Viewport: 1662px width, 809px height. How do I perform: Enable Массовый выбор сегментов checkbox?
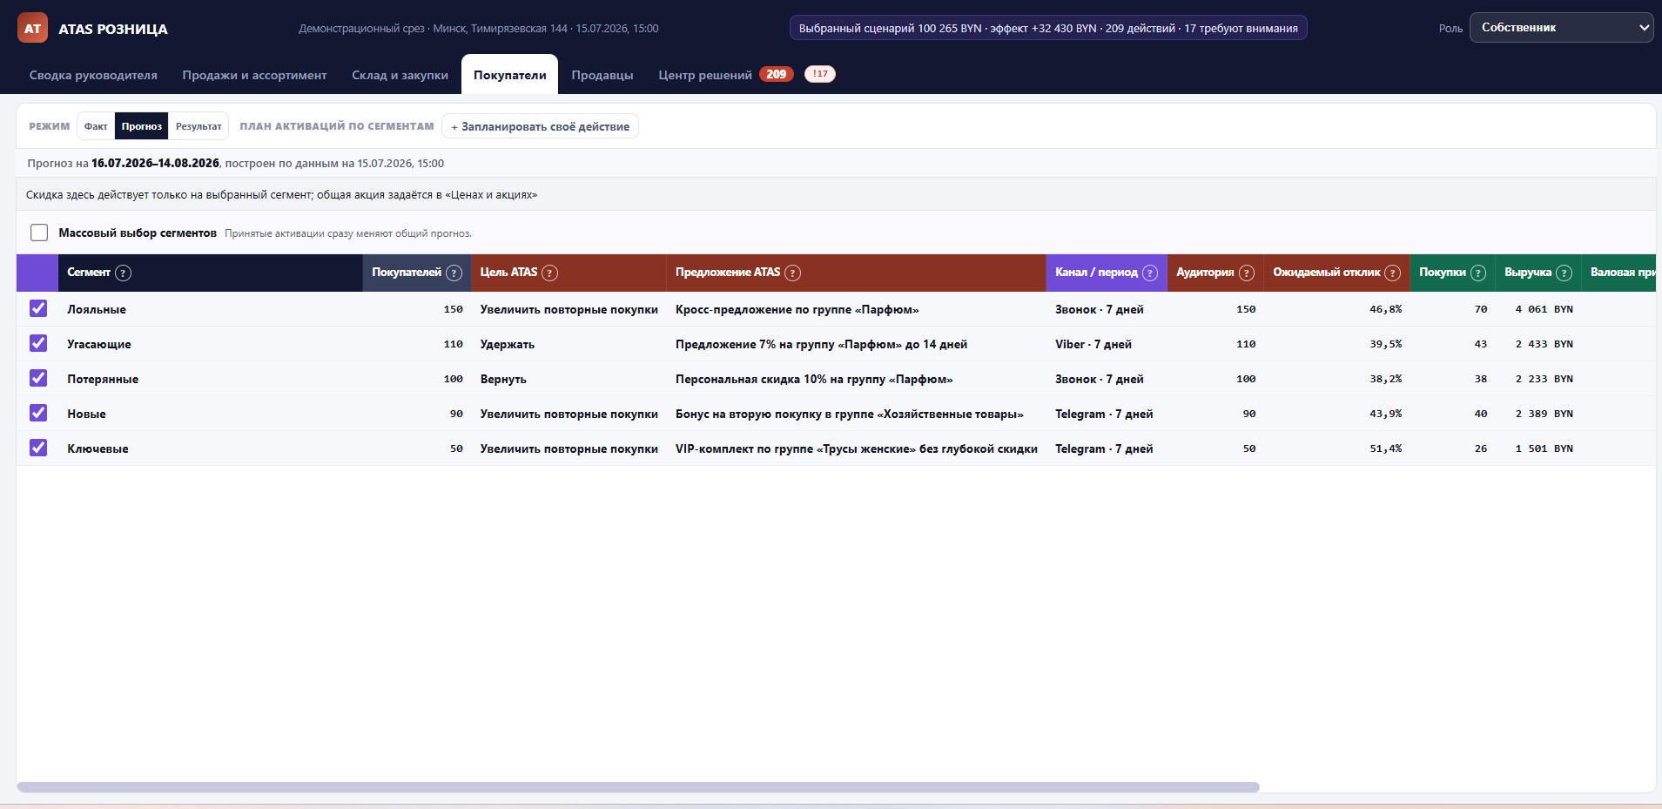click(39, 233)
